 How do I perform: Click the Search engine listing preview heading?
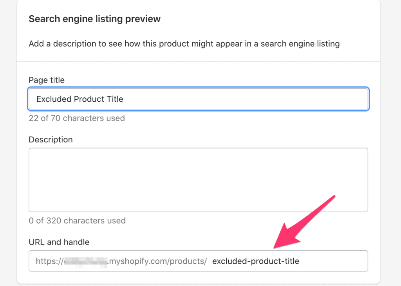click(94, 18)
